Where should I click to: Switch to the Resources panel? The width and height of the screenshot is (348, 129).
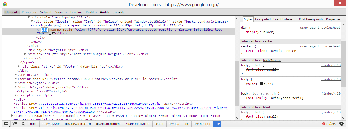coord(29,12)
